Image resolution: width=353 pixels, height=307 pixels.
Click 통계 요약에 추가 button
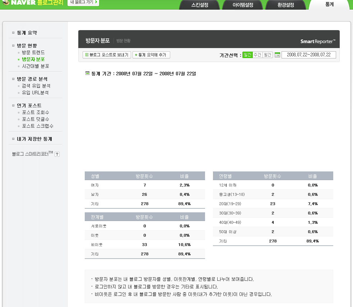(x=151, y=55)
